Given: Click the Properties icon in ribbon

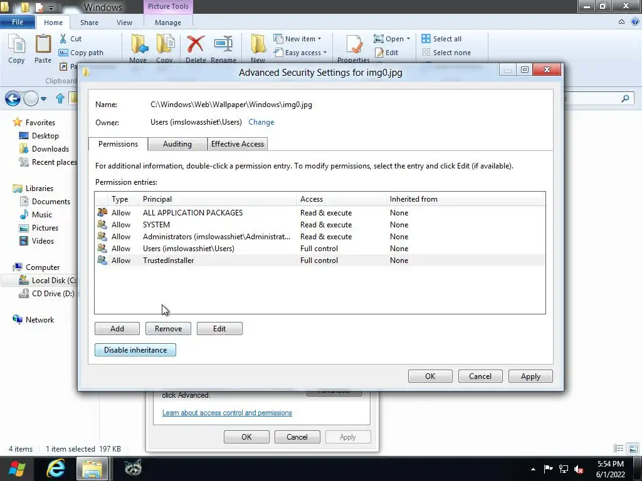Looking at the screenshot, I should click(x=354, y=44).
